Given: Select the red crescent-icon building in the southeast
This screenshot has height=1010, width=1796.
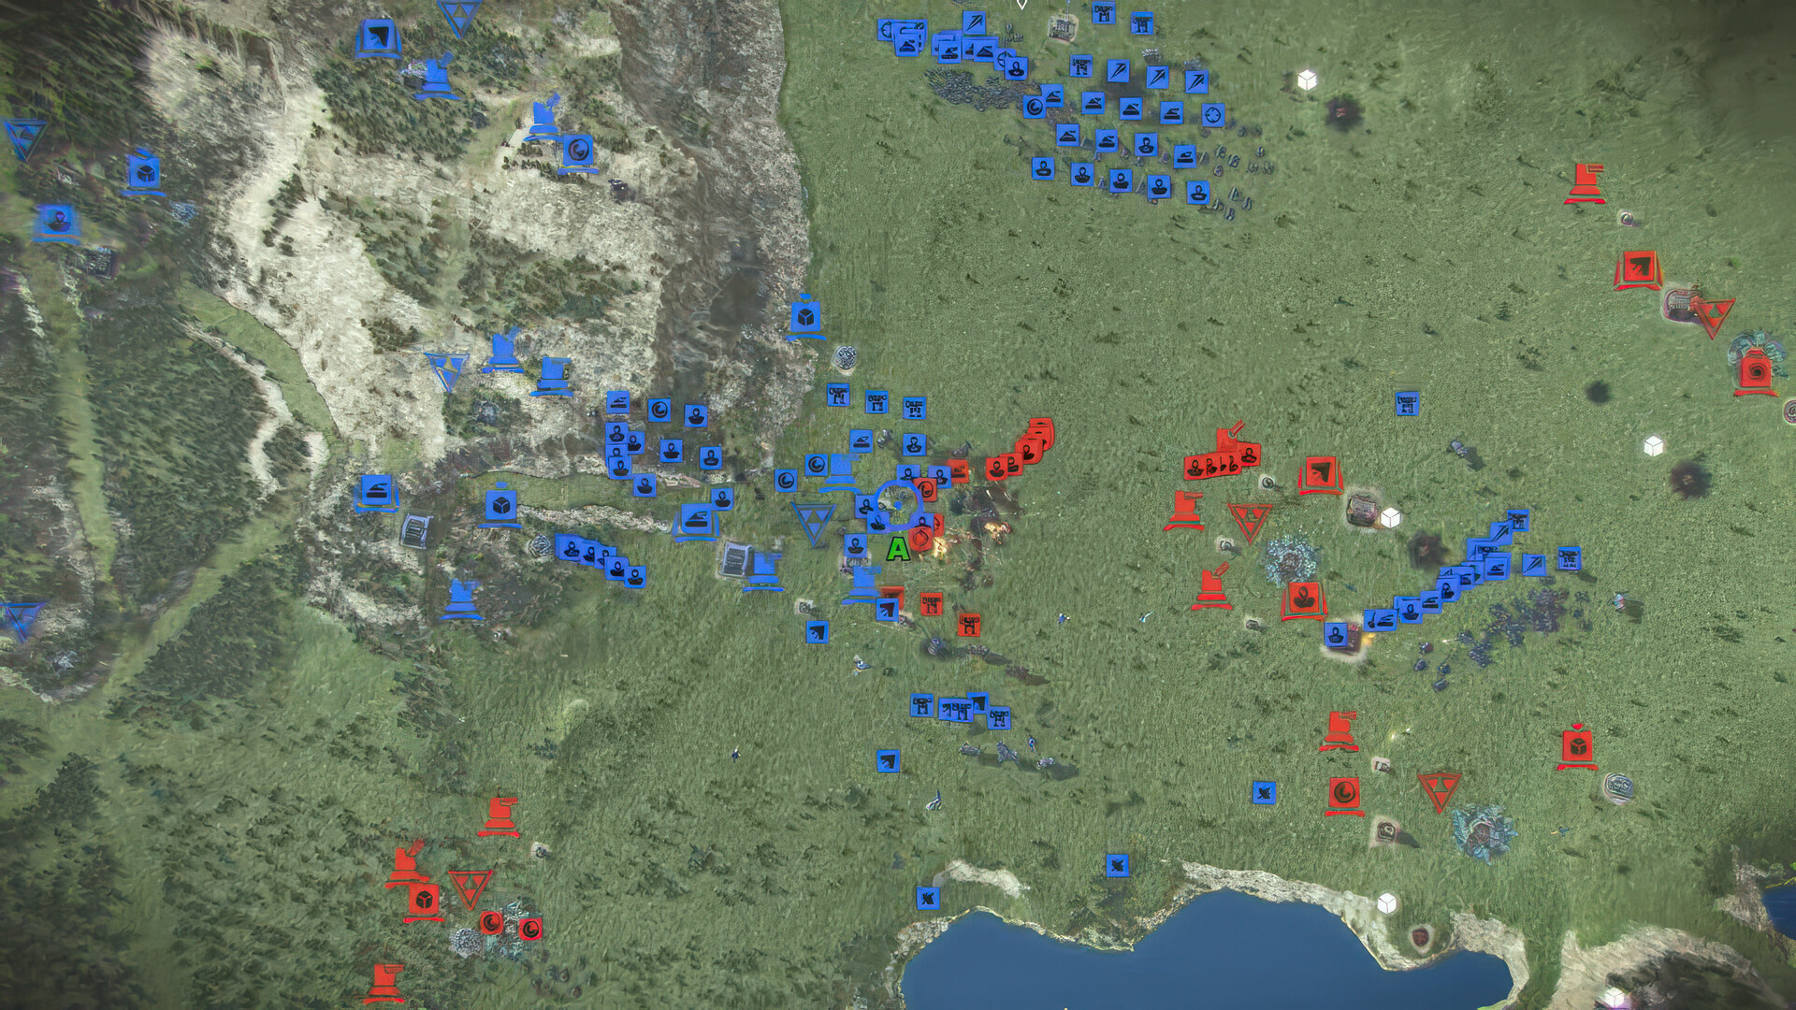Looking at the screenshot, I should click(1344, 793).
